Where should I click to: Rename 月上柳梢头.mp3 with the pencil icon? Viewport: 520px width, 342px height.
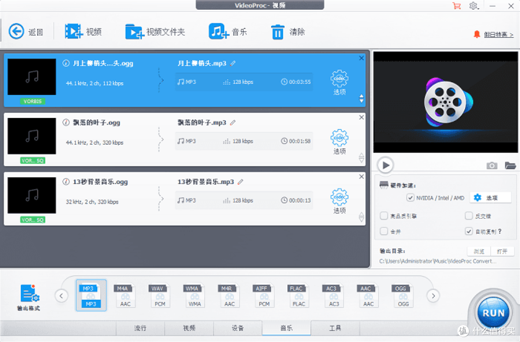coord(233,63)
